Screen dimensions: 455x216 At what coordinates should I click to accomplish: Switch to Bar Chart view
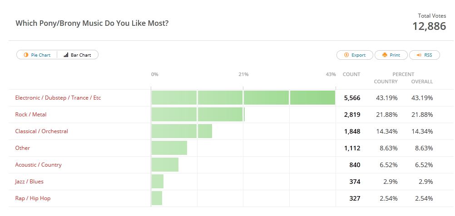click(x=78, y=55)
